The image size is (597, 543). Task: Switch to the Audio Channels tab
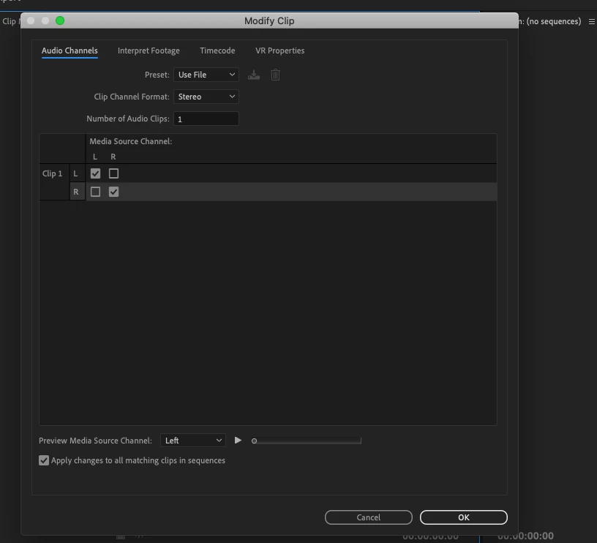(x=70, y=50)
